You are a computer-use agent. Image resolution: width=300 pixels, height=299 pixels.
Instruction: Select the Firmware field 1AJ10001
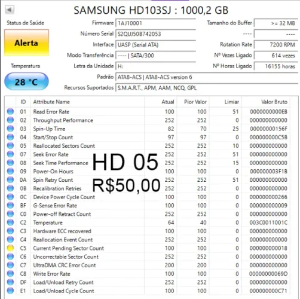(156, 23)
